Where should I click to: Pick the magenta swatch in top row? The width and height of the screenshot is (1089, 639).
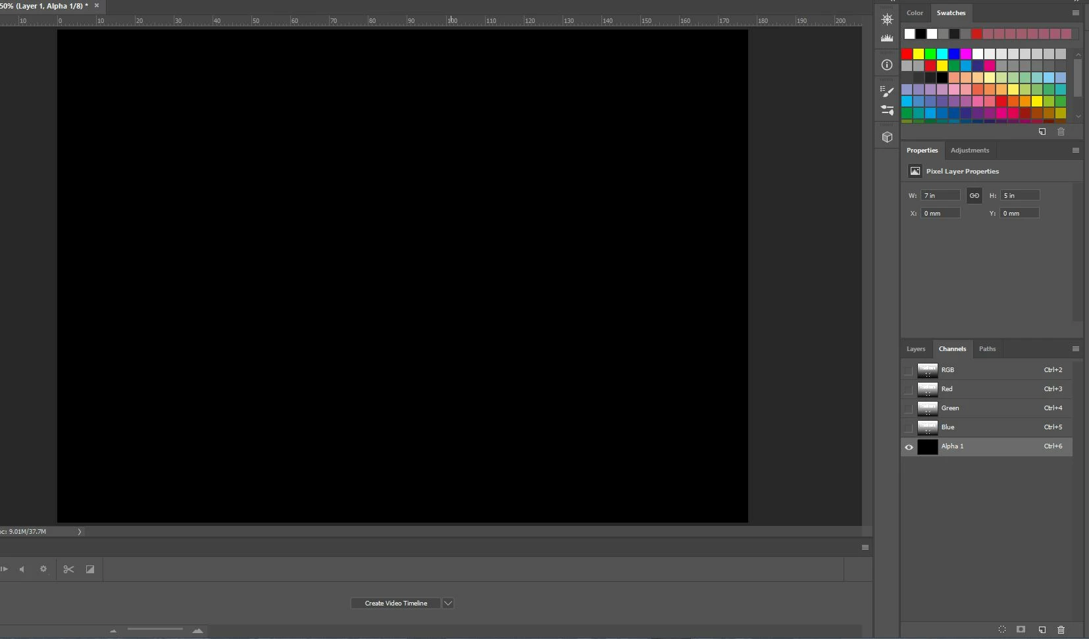(966, 54)
